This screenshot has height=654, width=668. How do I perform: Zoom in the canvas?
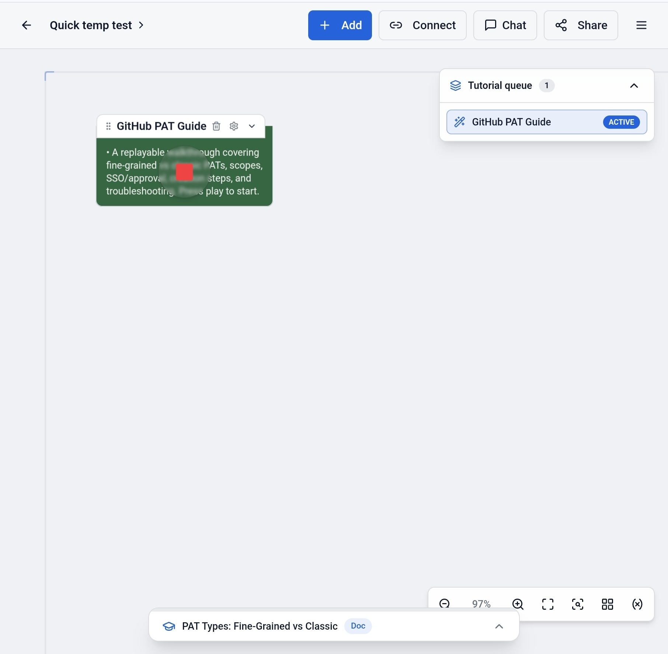518,604
